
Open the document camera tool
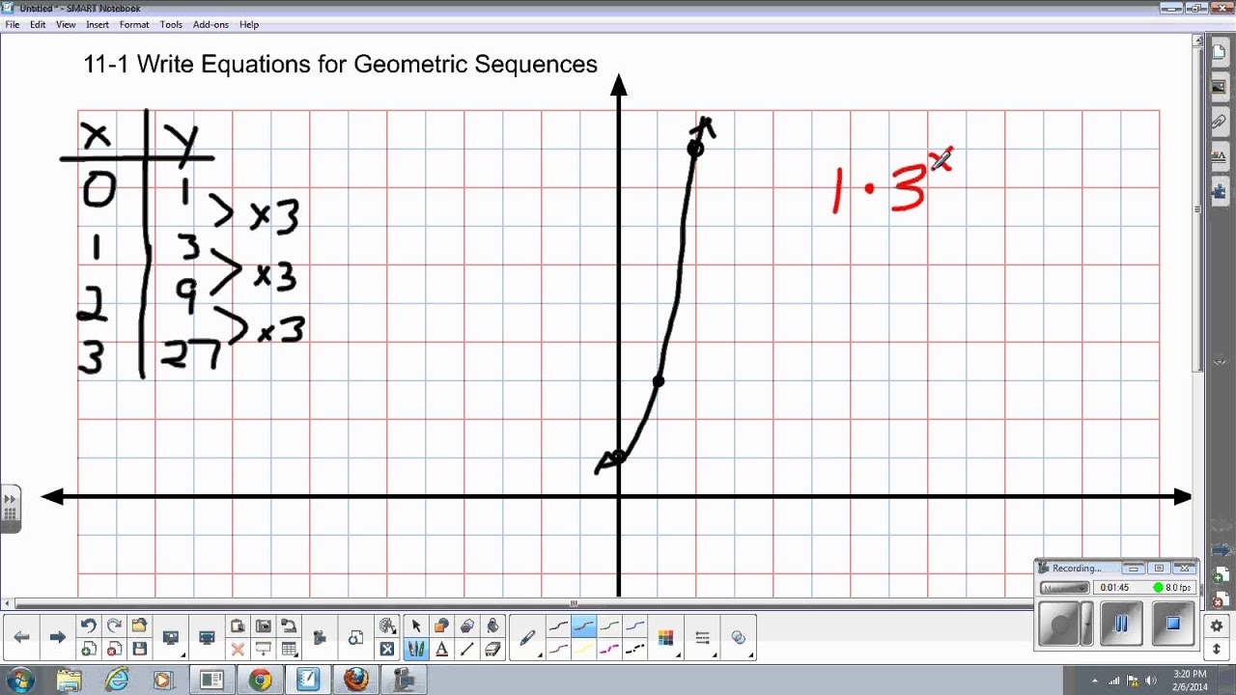click(288, 625)
